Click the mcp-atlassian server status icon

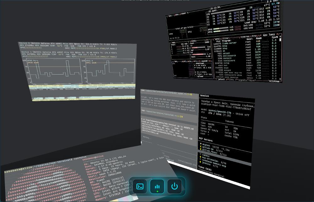pos(200,157)
